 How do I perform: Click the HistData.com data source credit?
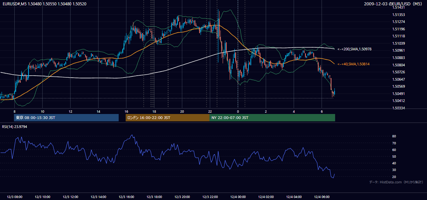(x=396, y=182)
